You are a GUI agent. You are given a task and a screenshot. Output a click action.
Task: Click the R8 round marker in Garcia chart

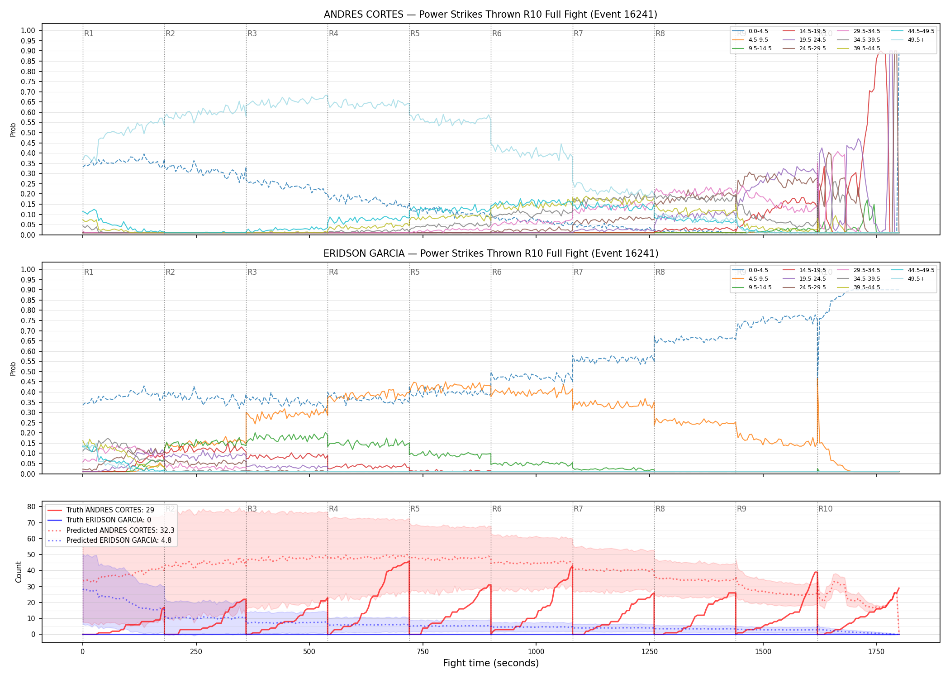(660, 272)
